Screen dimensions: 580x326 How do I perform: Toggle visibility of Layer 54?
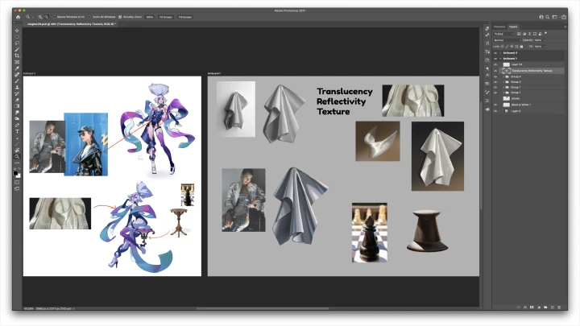(x=495, y=64)
